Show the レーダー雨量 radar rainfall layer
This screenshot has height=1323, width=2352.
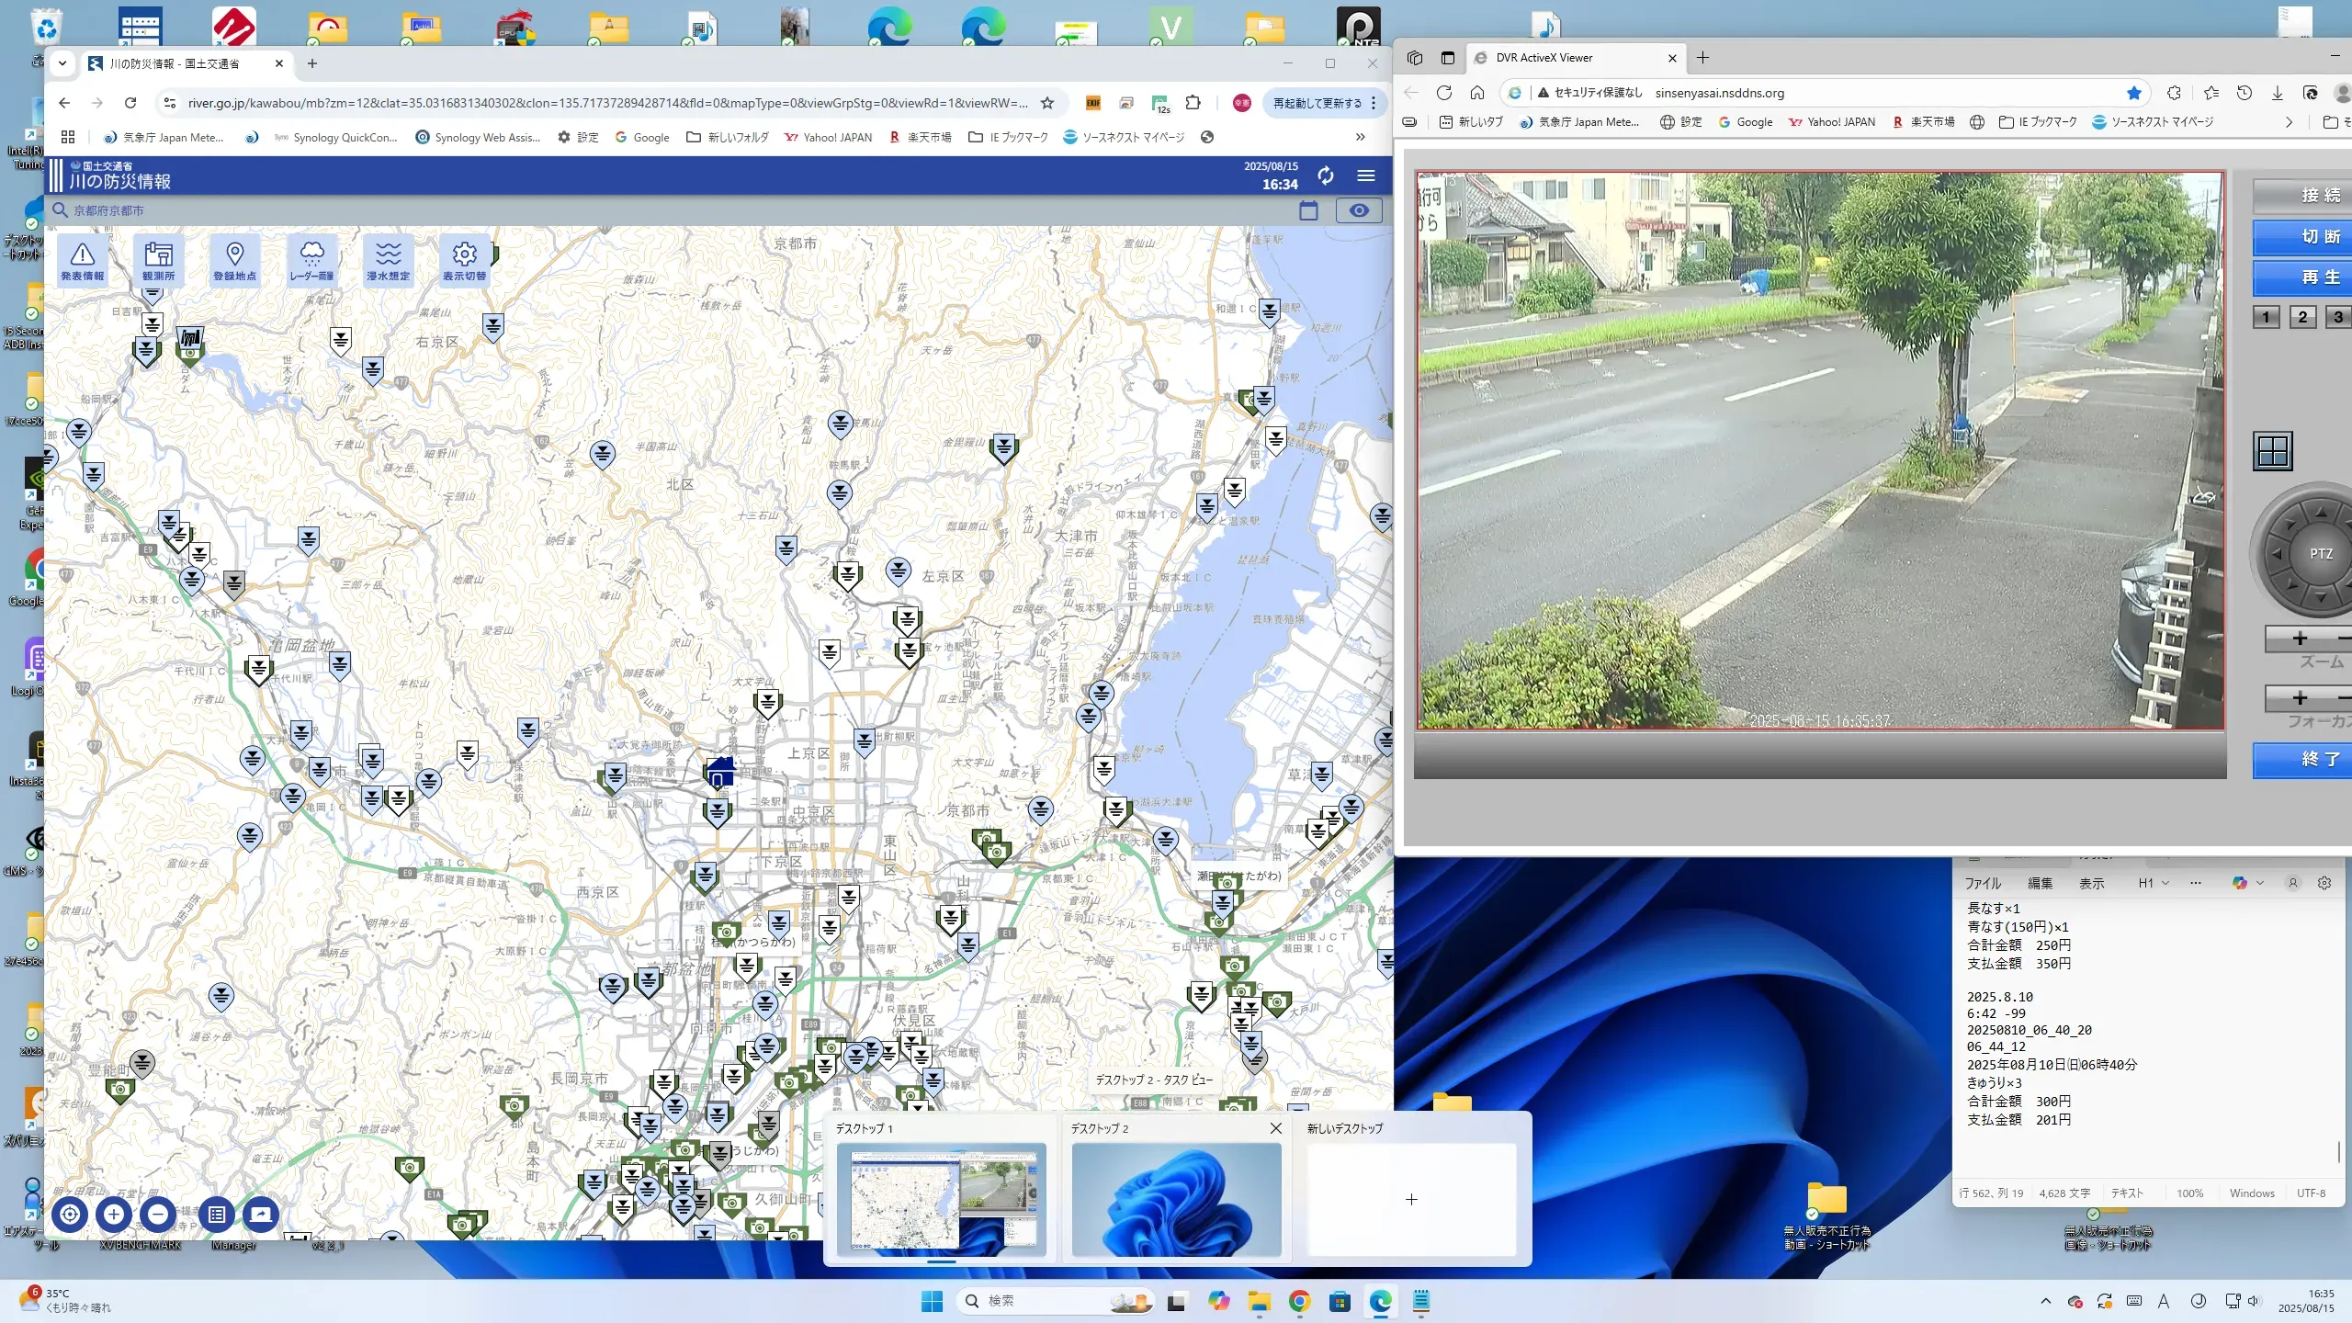coord(311,261)
